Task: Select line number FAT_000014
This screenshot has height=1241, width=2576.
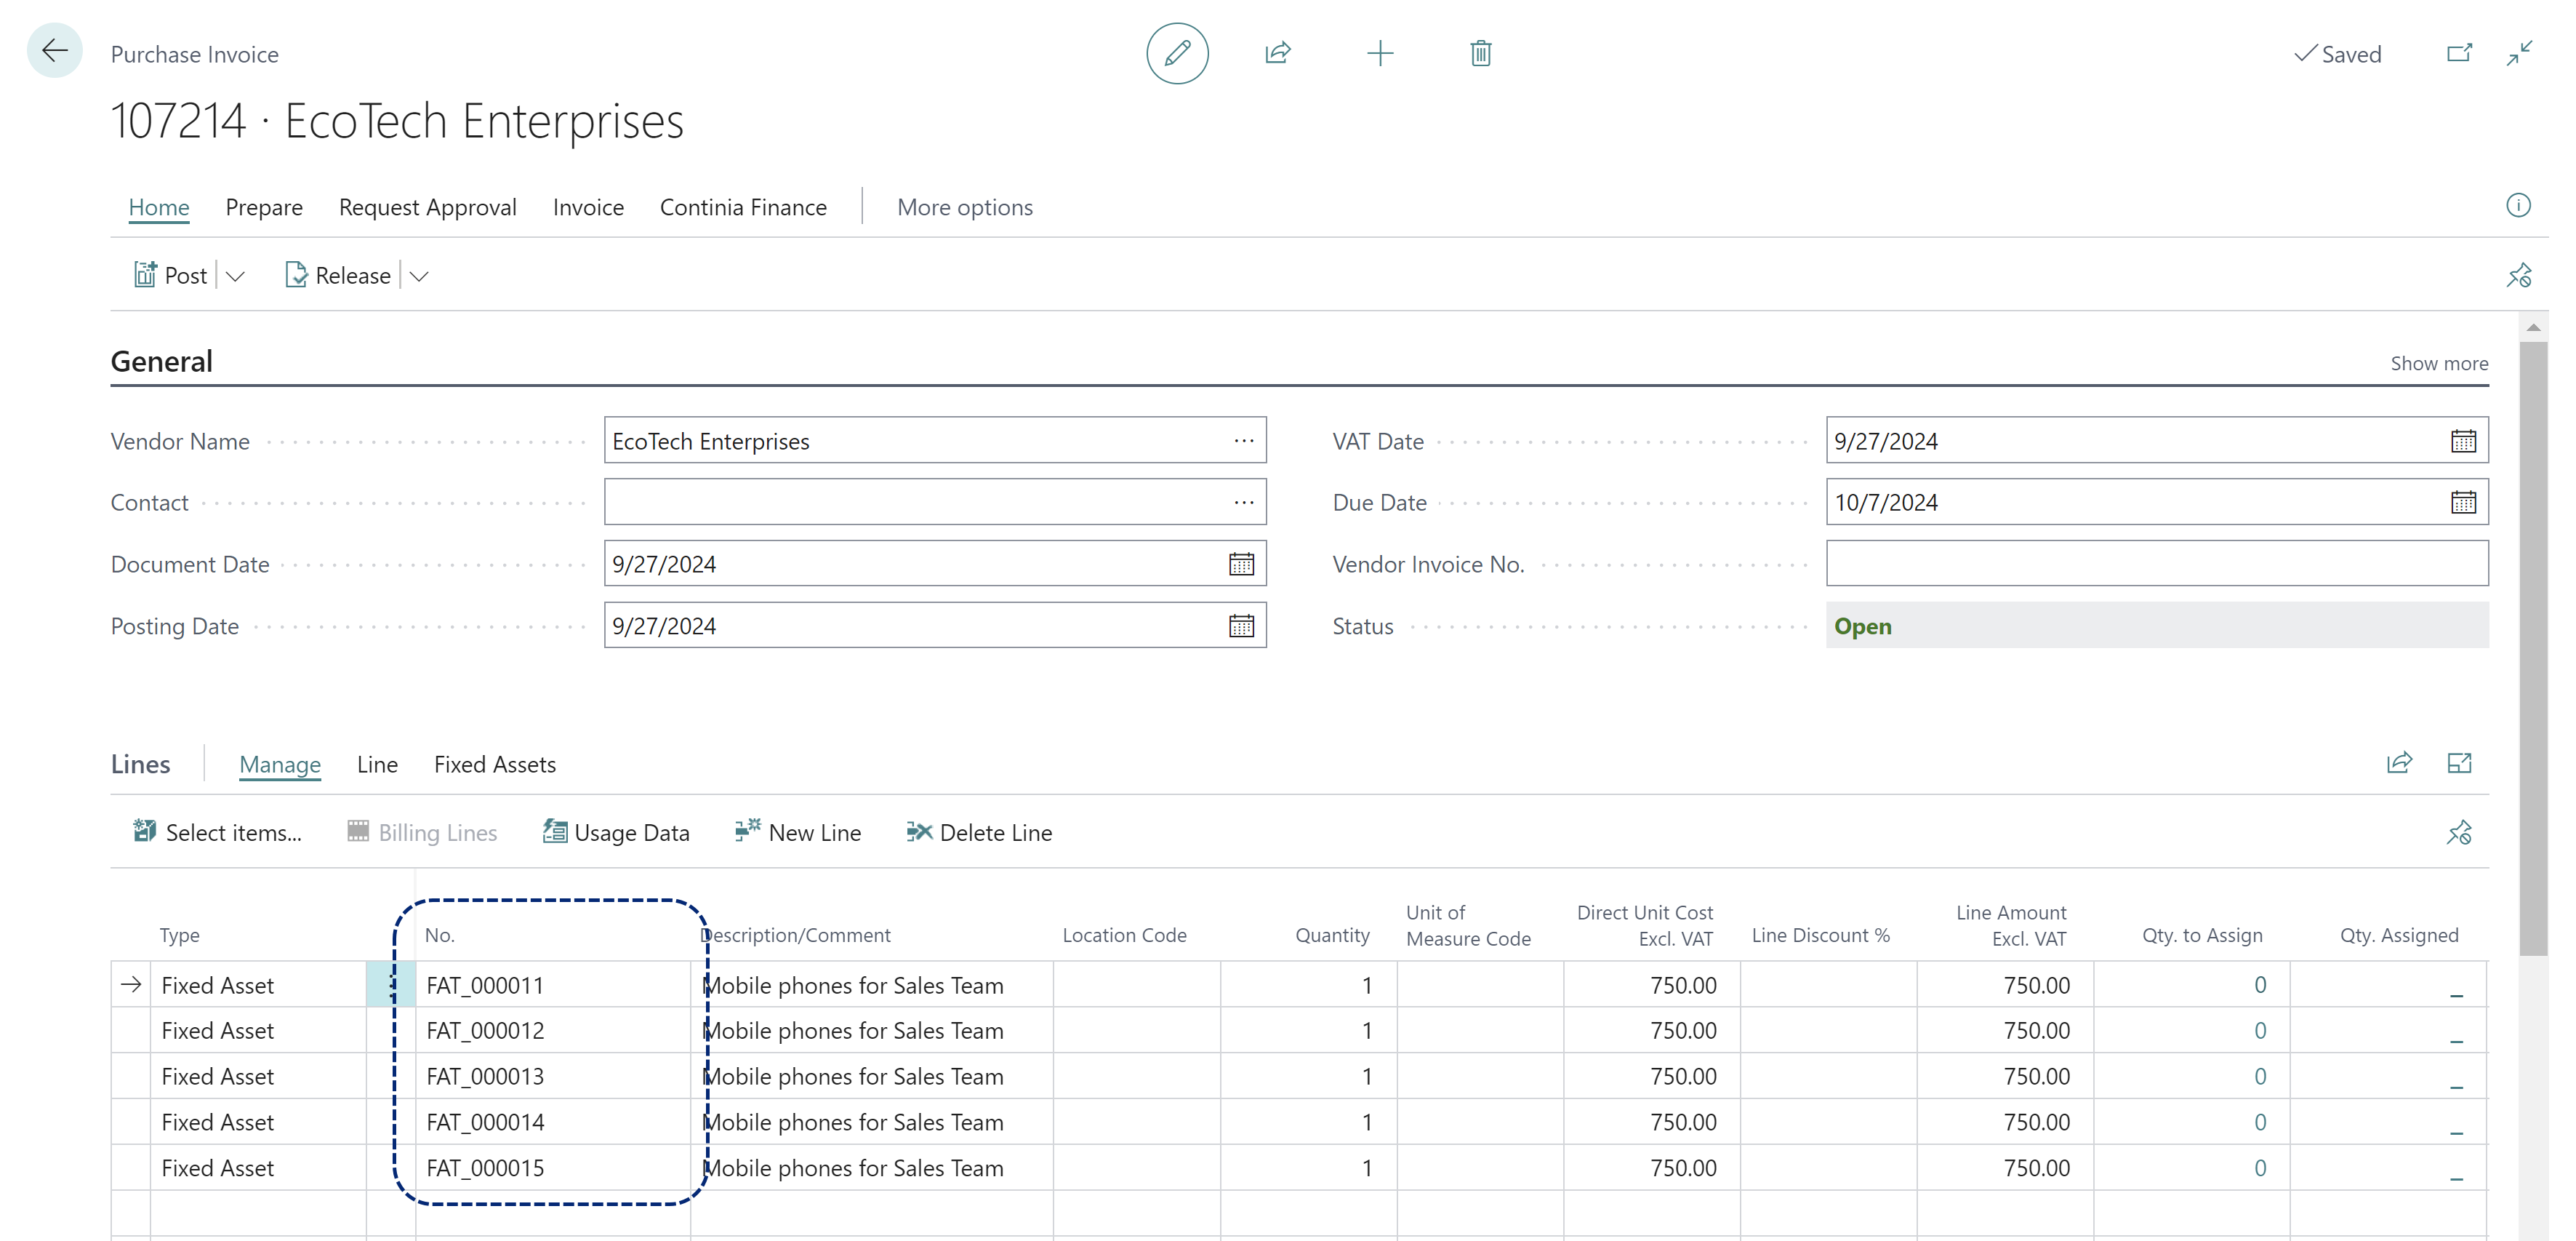Action: [485, 1123]
